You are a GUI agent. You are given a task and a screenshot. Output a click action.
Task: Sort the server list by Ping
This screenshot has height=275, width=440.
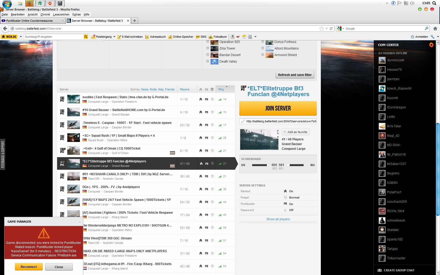pyautogui.click(x=221, y=90)
